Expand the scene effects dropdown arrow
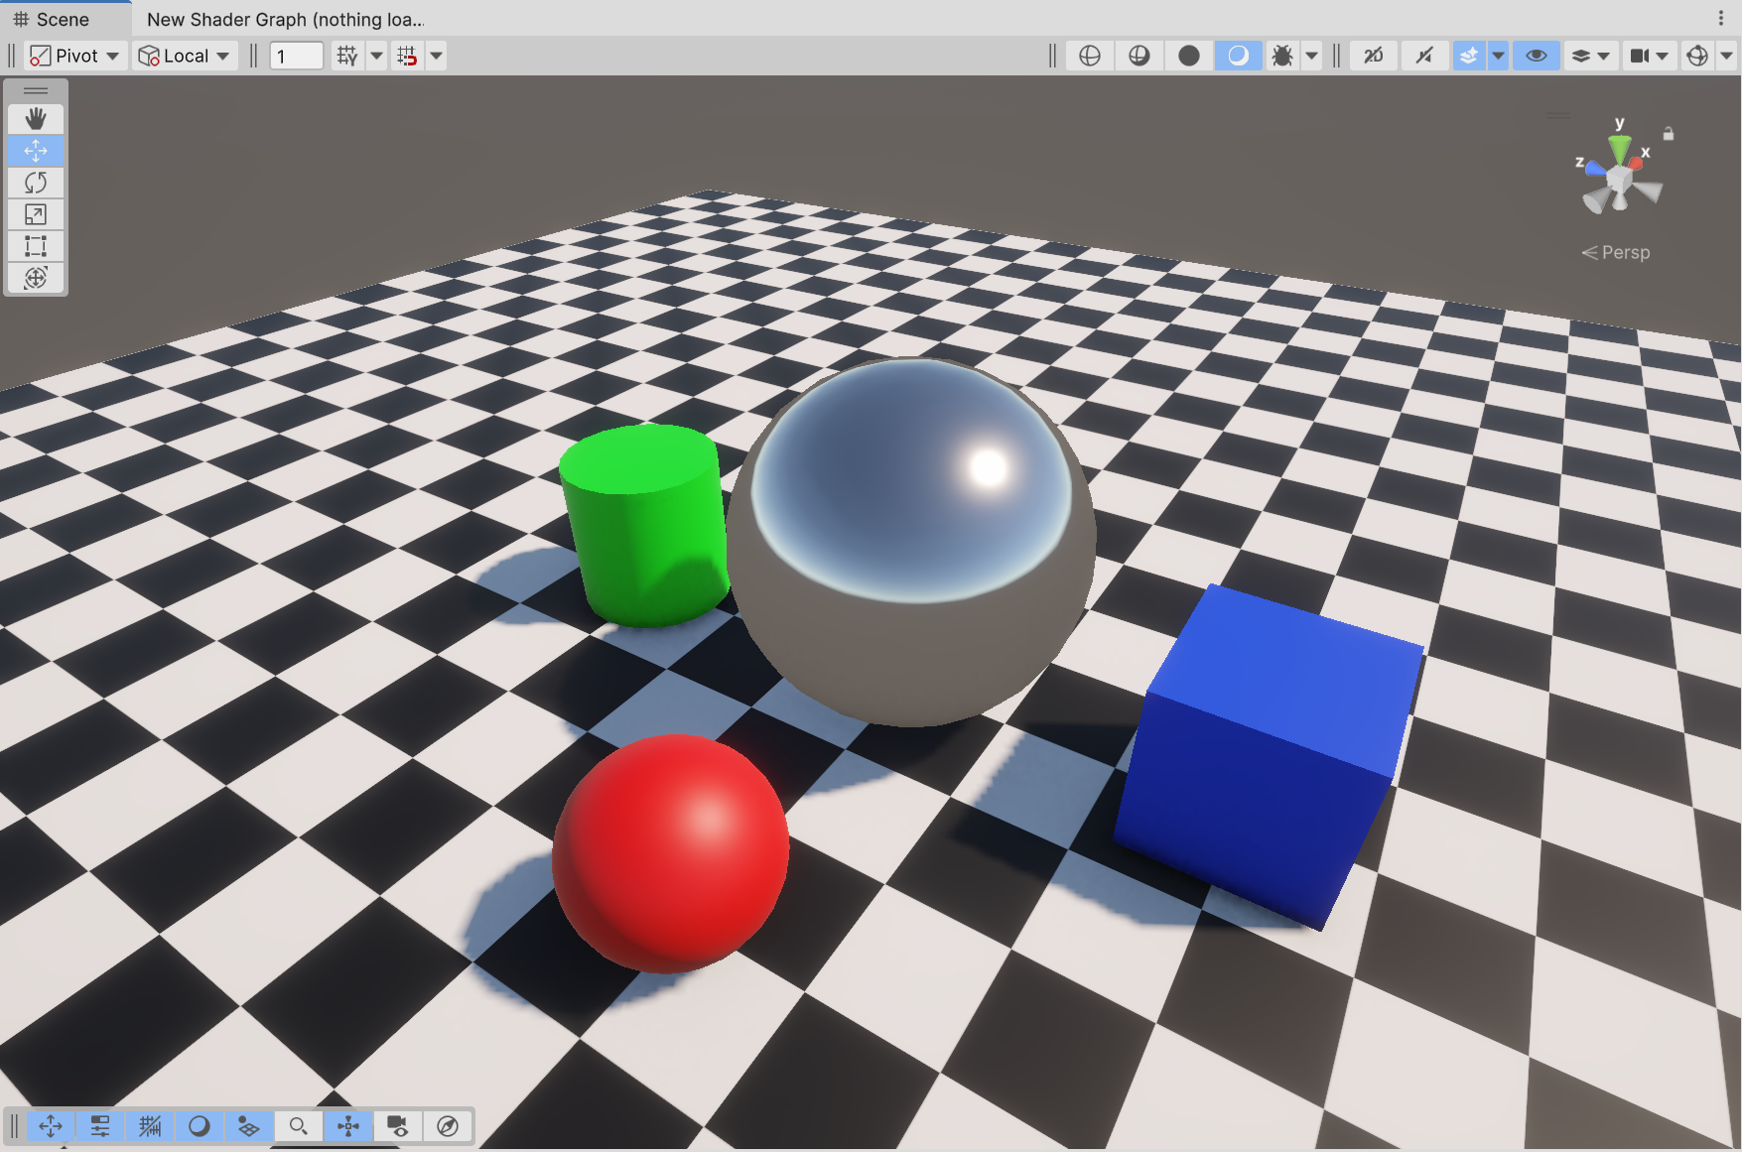This screenshot has width=1742, height=1152. click(x=1499, y=56)
